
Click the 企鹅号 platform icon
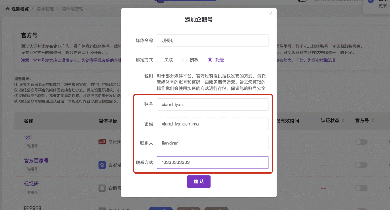[x=102, y=188]
